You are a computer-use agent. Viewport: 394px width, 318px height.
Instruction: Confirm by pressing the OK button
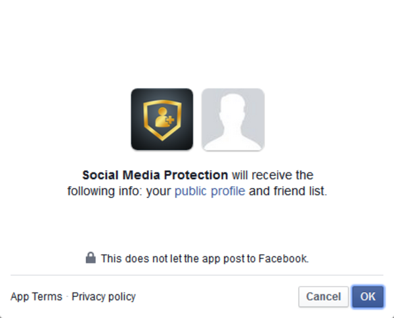(x=368, y=296)
